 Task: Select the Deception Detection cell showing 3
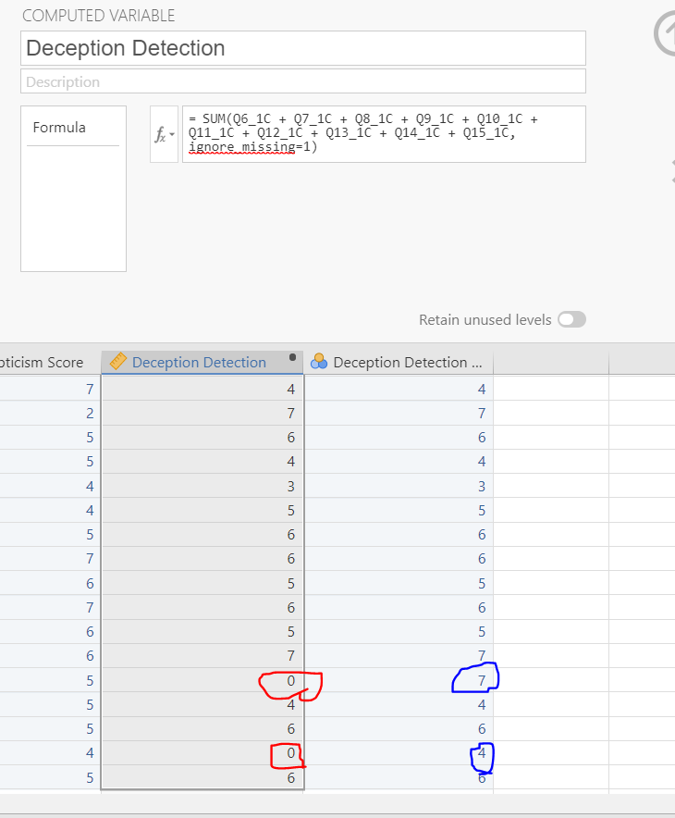point(202,486)
